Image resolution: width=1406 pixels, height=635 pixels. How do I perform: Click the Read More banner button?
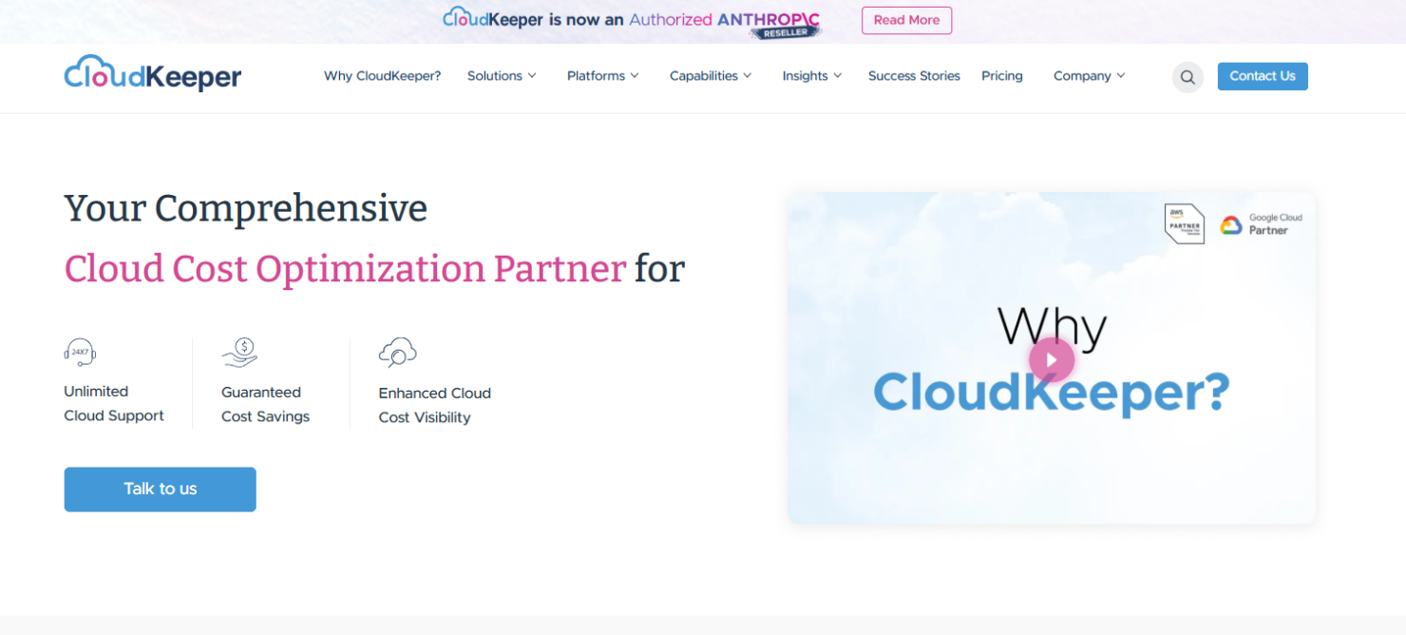click(x=906, y=20)
